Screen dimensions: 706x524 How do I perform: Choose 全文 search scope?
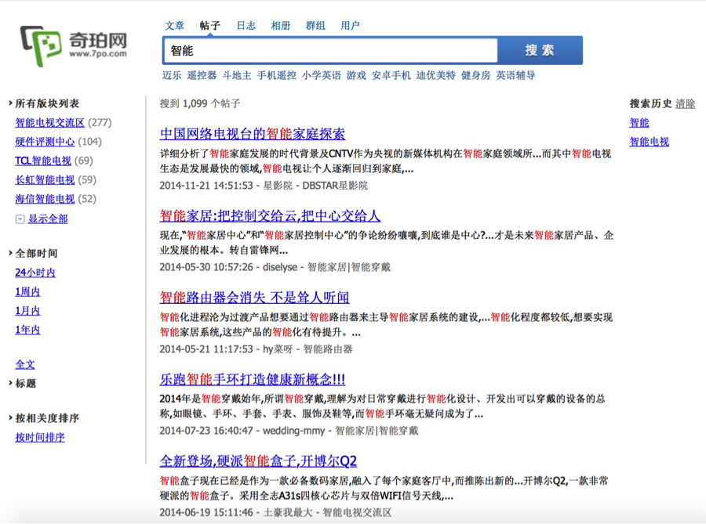click(x=25, y=365)
